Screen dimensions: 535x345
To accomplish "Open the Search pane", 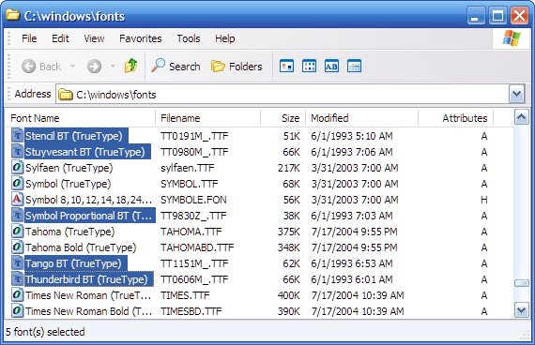I will (176, 67).
